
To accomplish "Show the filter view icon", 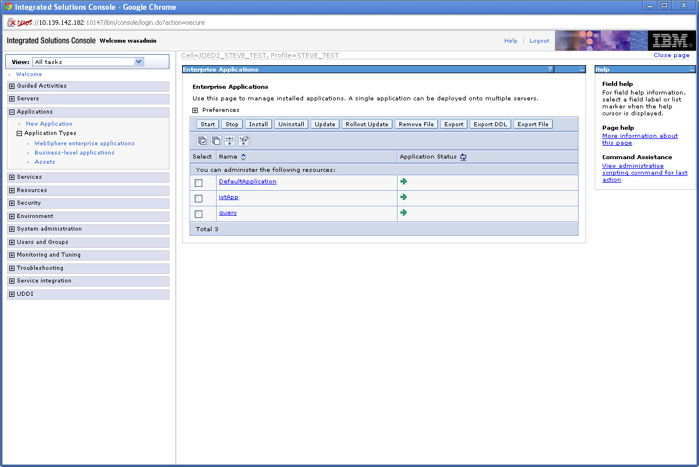I will click(230, 141).
